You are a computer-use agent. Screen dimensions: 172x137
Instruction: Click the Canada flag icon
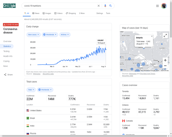point(123,121)
